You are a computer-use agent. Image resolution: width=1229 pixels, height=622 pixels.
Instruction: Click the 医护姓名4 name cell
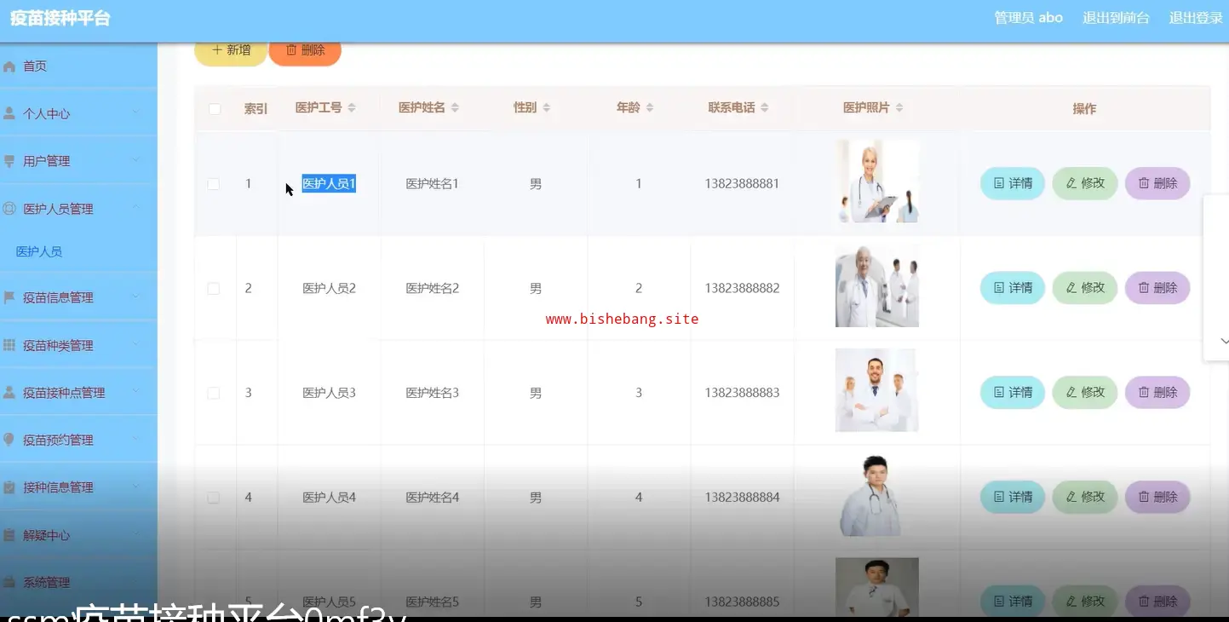pyautogui.click(x=433, y=498)
